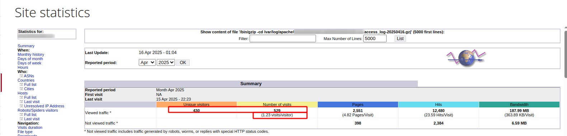This screenshot has width=567, height=136.
Task: Click the not viewed pages value 398
Action: tap(358, 123)
